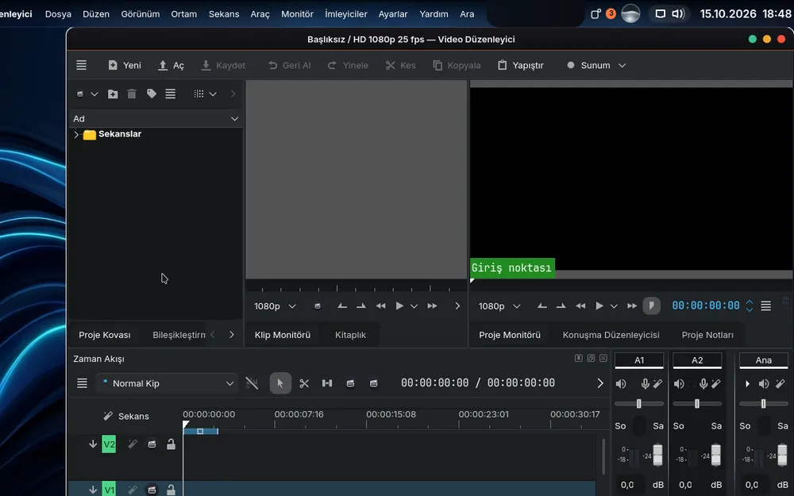
Task: Click the insert clip zone icon in timeline toolbar
Action: 350,383
